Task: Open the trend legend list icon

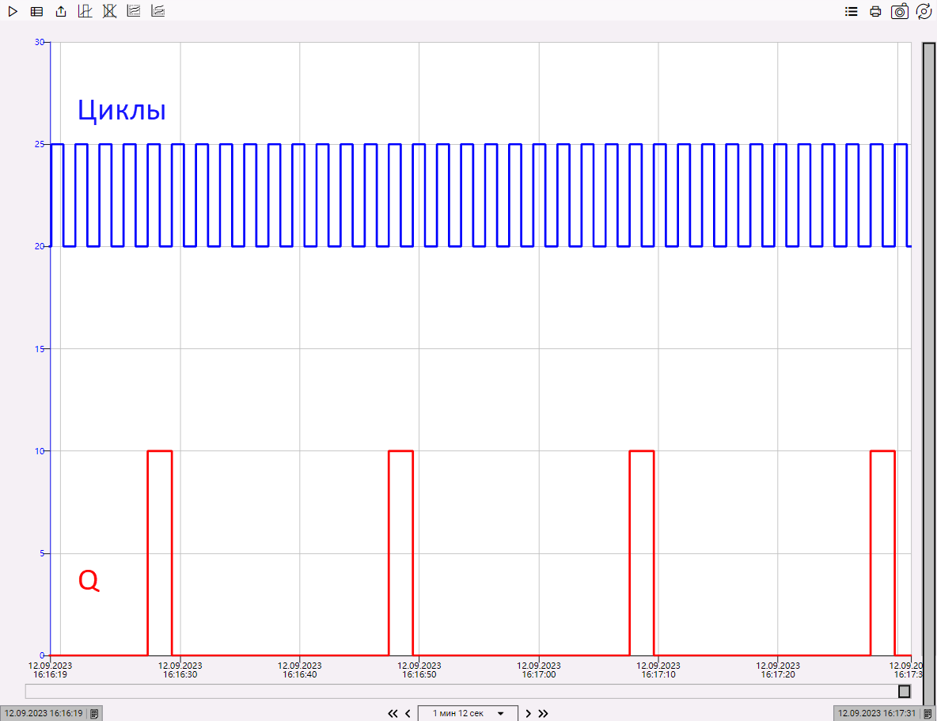Action: (x=851, y=11)
